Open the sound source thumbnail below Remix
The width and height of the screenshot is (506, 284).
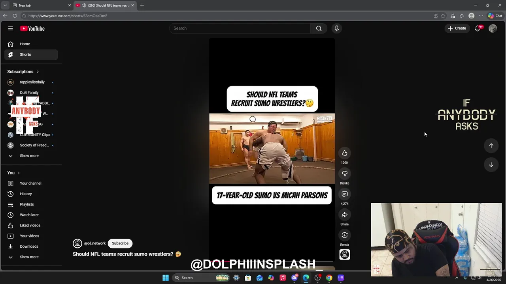[x=345, y=254]
